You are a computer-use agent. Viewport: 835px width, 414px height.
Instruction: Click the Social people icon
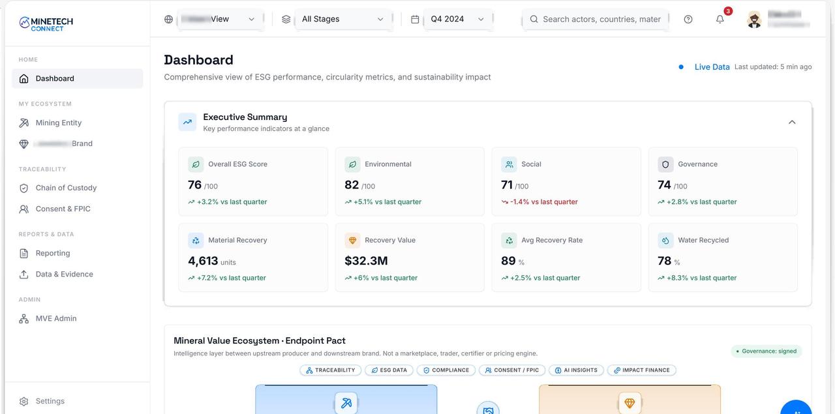tap(509, 164)
